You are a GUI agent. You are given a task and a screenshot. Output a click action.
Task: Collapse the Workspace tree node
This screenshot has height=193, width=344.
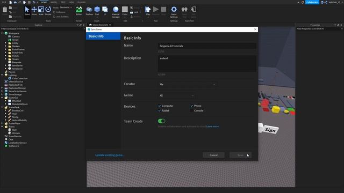pos(2,33)
